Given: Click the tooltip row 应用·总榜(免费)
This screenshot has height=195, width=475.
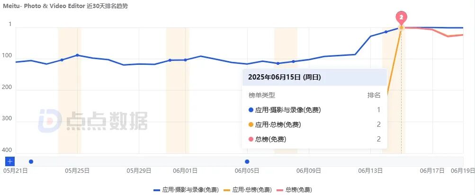Looking at the screenshot, I should tap(314, 124).
